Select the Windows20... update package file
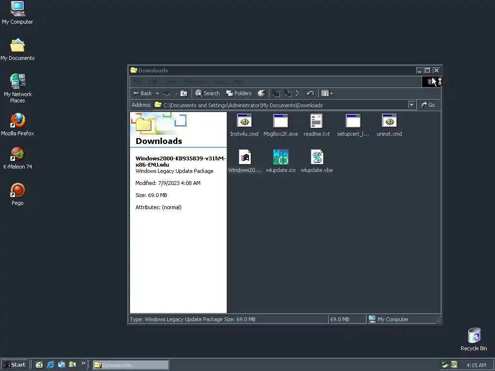The image size is (495, 371). [x=244, y=161]
